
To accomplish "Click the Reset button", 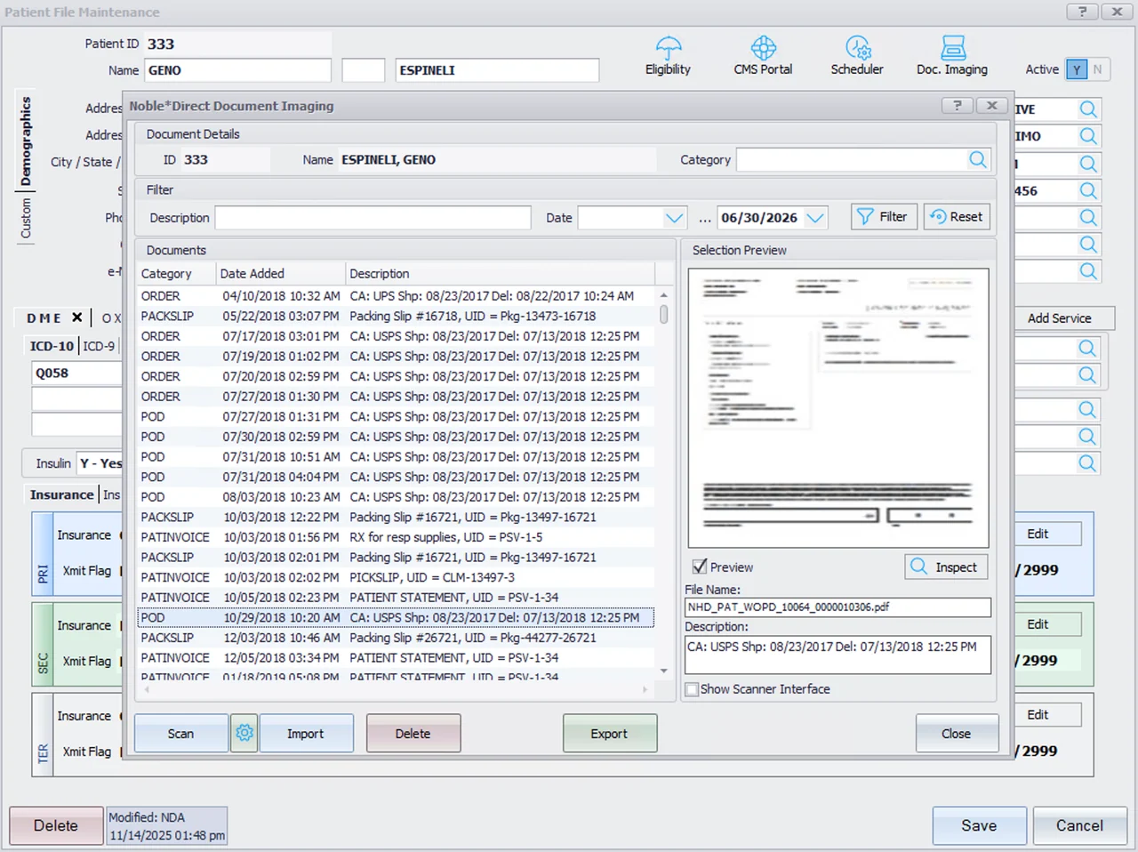I will (957, 217).
